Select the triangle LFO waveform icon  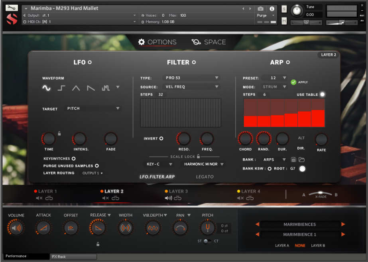click(x=76, y=88)
